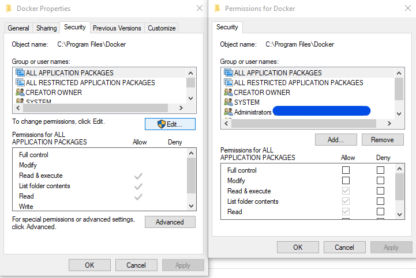Select ALL RESTRICTED APPLICATION PACKAGES in the Permissions list
The width and height of the screenshot is (416, 278).
[298, 83]
